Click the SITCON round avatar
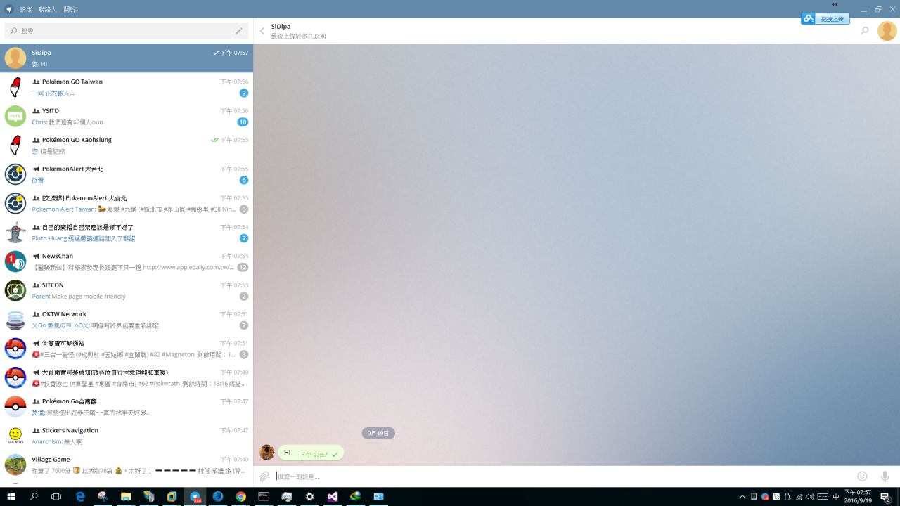The height and width of the screenshot is (506, 900). (x=15, y=290)
